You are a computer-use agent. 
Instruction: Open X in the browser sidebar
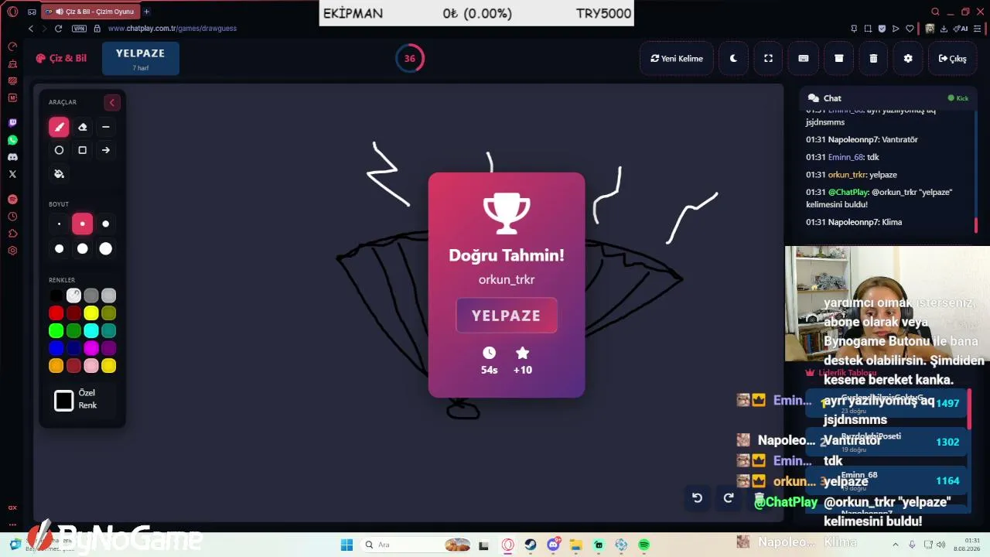[12, 174]
